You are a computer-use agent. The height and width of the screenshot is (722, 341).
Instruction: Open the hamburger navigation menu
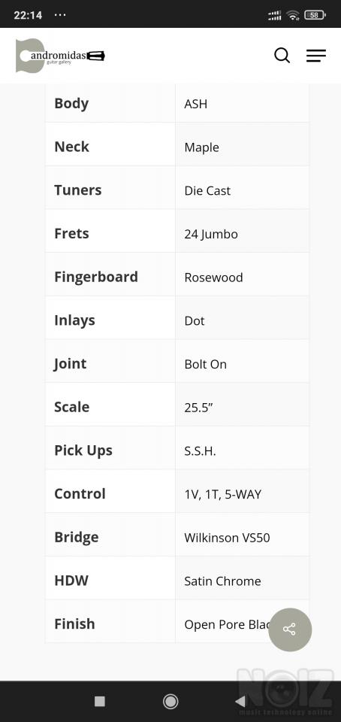point(316,56)
